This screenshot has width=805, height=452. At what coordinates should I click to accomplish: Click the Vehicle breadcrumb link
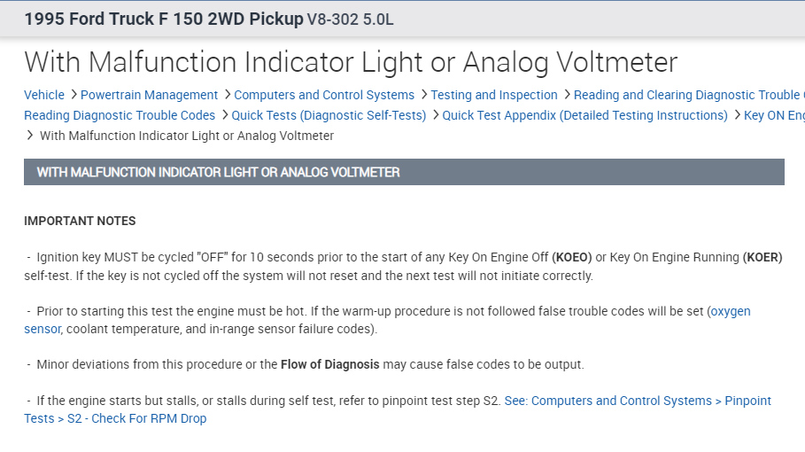point(44,95)
